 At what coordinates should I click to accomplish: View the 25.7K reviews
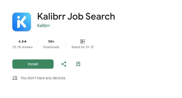[23, 47]
